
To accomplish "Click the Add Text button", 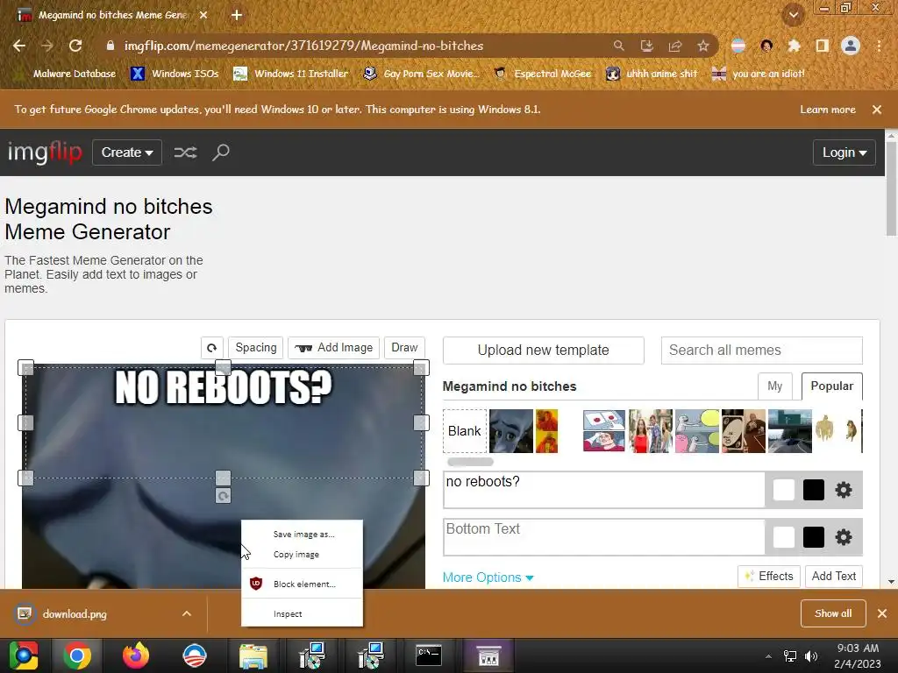I will click(x=834, y=577).
